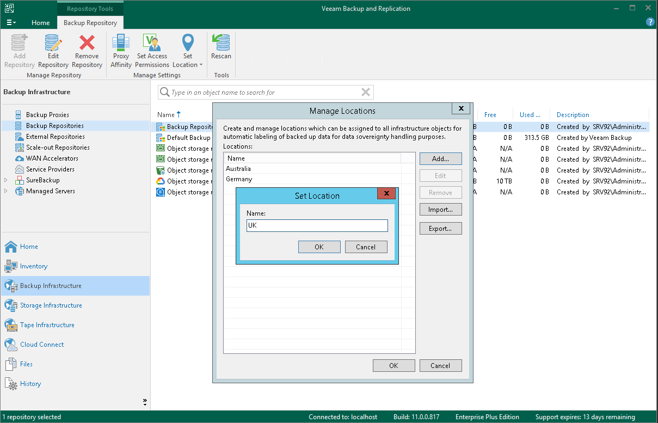Image resolution: width=658 pixels, height=423 pixels.
Task: Select the Managed Servers tree item
Action: coord(50,191)
